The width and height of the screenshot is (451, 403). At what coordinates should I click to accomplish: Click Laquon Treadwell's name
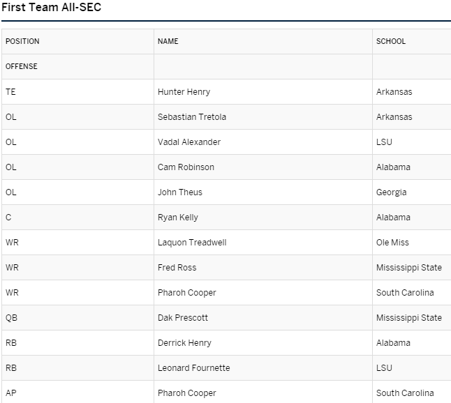pos(192,243)
